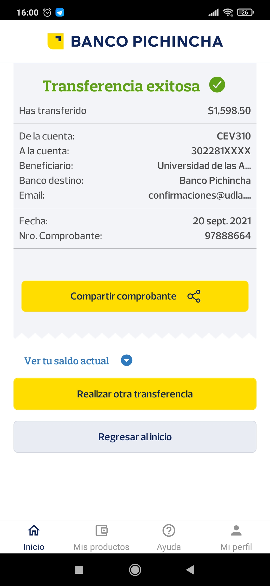The height and width of the screenshot is (586, 270).
Task: Tap the blue notification icon in status bar
Action: 60,12
